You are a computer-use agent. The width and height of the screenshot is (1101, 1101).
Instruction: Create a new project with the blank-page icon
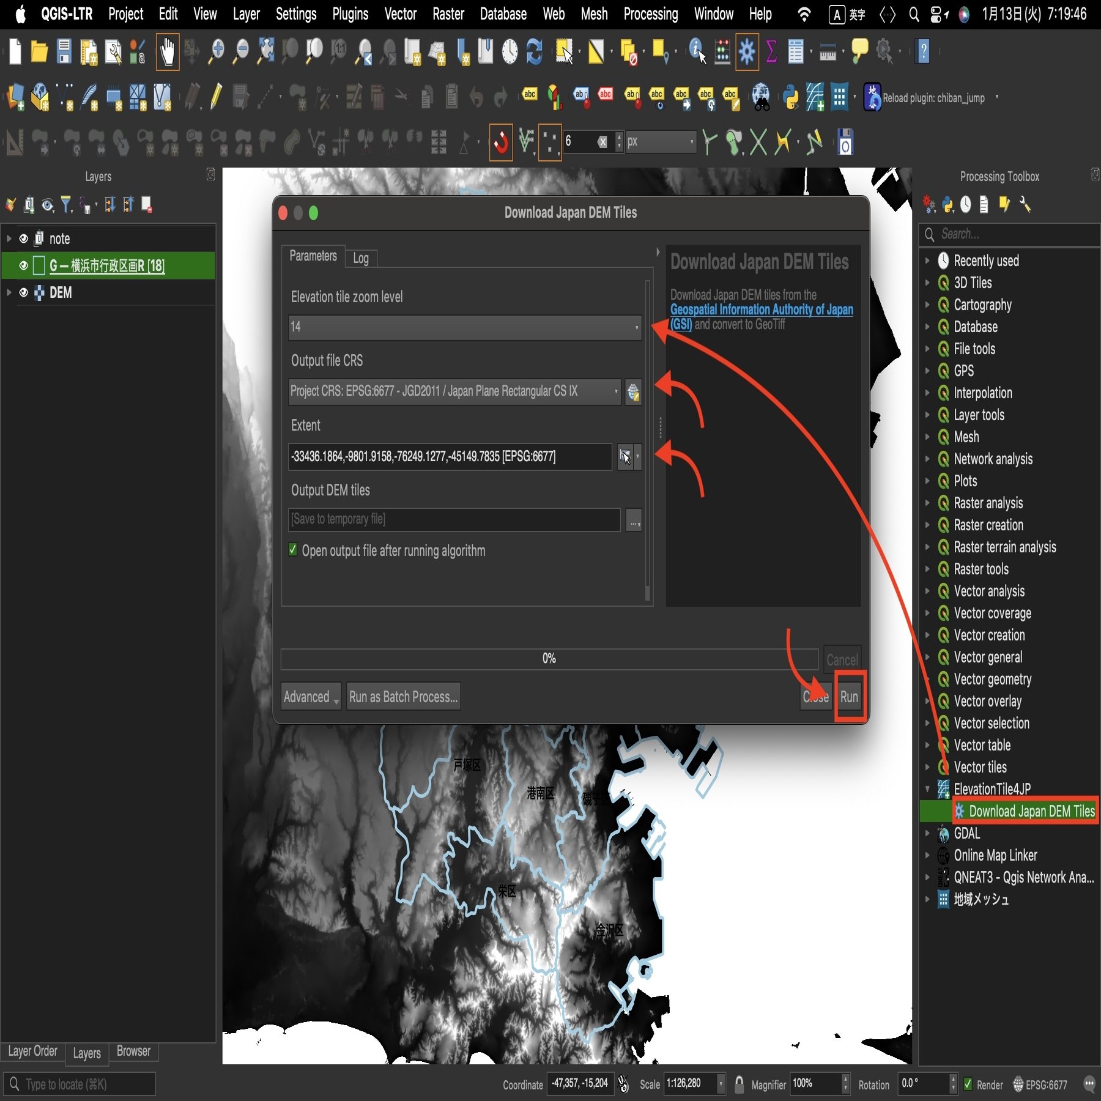point(15,51)
